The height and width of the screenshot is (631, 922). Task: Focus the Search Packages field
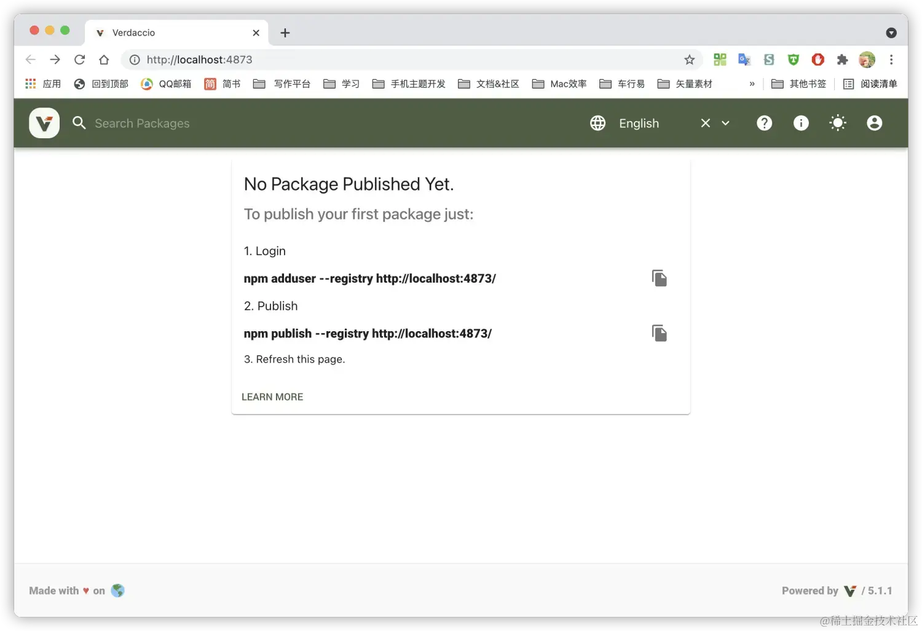[142, 123]
